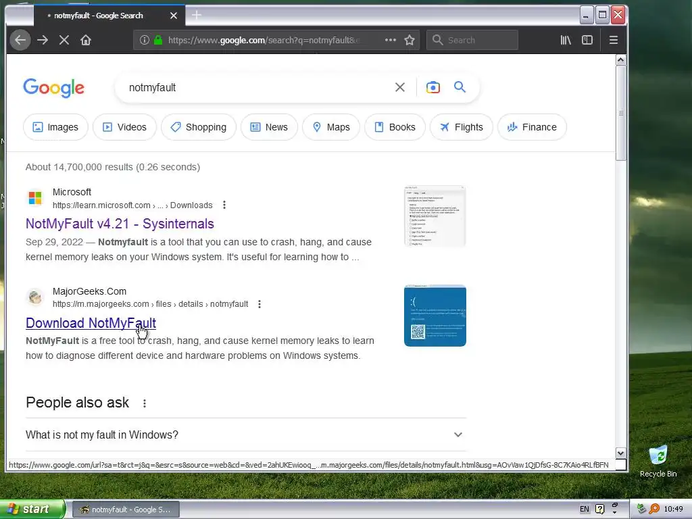Click the vertical scrollbar thumb

point(620,114)
